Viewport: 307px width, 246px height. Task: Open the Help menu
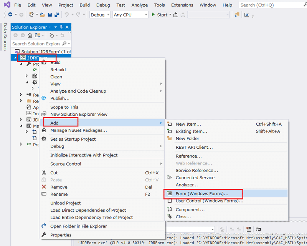(x=227, y=5)
